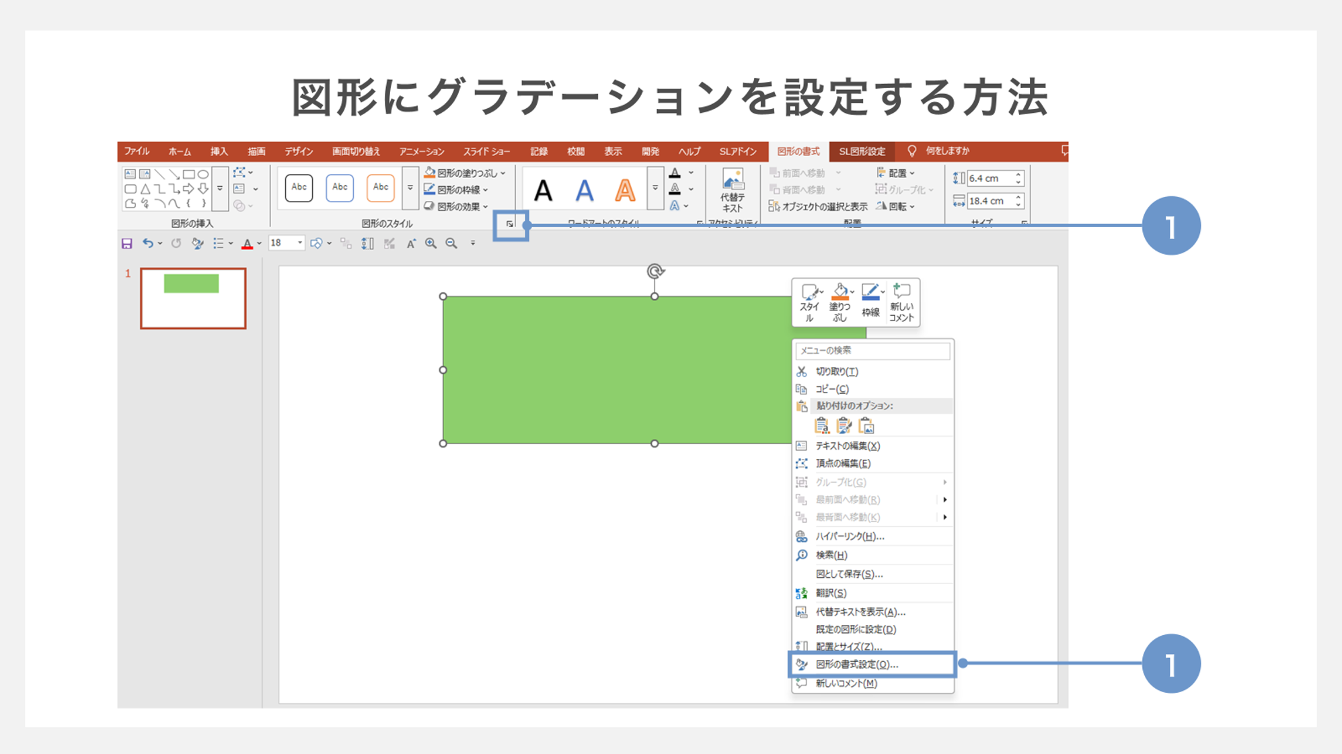This screenshot has width=1342, height=754.
Task: Choose 翻訳(S) menu item
Action: pos(872,593)
